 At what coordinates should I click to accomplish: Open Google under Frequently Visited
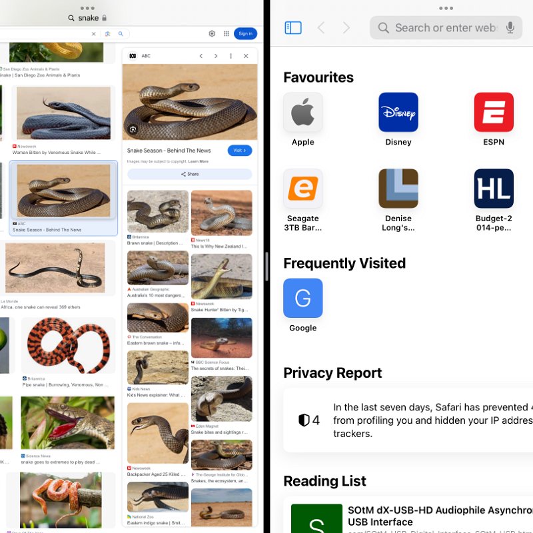(303, 305)
